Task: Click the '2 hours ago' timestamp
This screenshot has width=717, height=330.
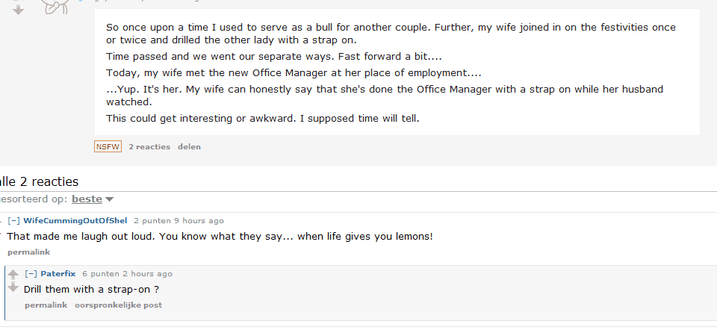Action: pyautogui.click(x=146, y=274)
